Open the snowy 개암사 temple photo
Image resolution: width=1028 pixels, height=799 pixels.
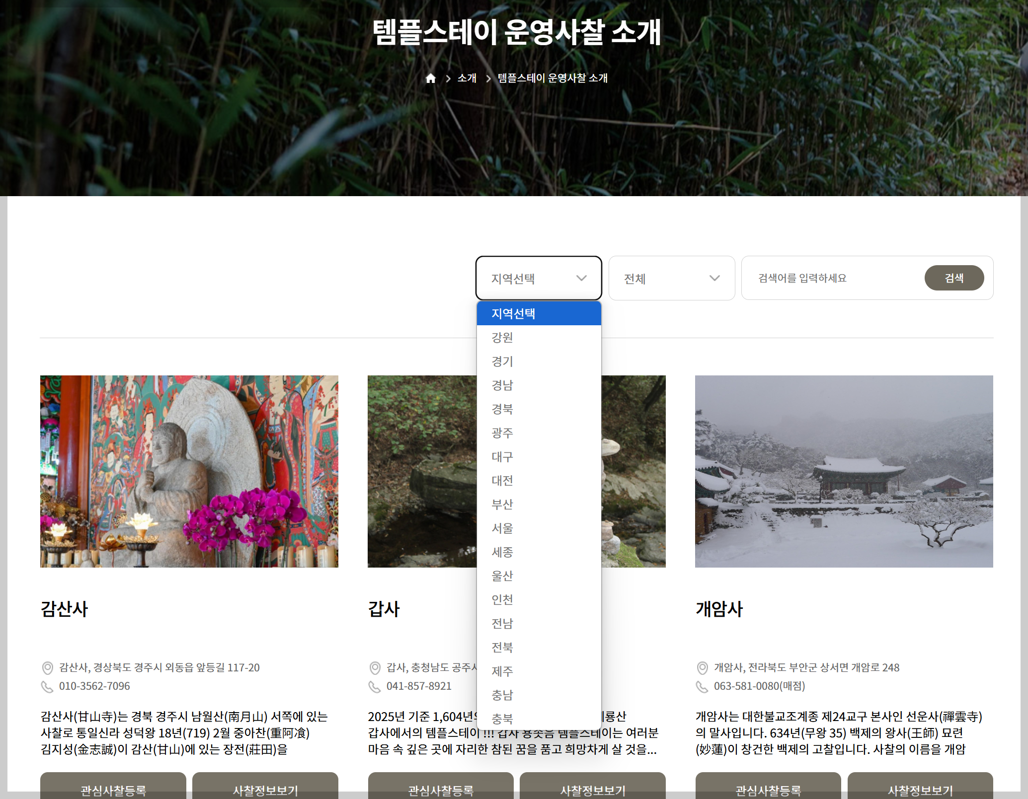click(x=844, y=471)
